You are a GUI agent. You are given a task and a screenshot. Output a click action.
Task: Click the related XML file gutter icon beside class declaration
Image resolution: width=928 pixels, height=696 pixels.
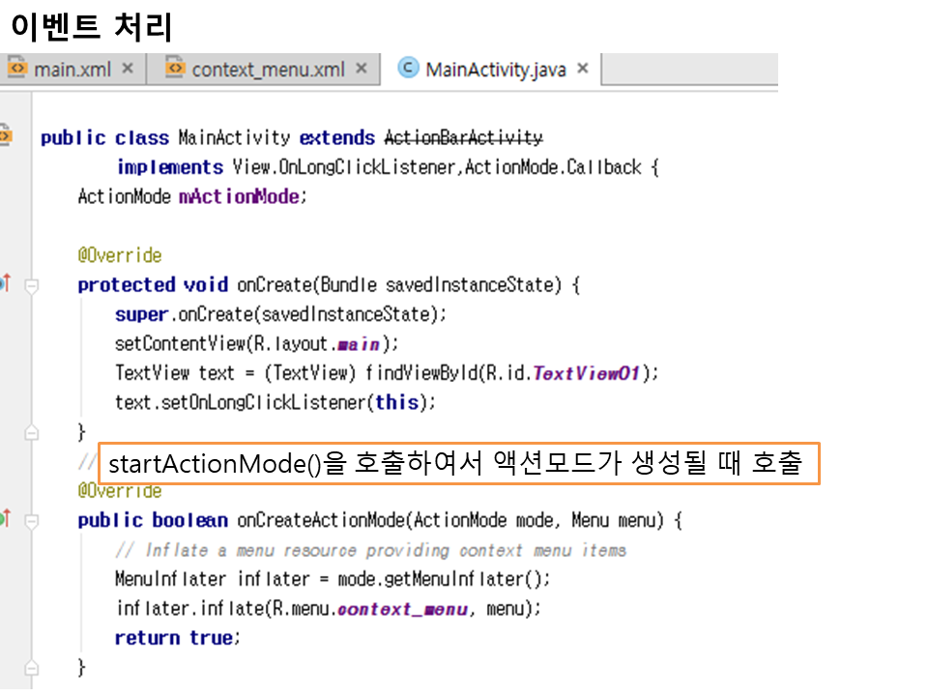(x=5, y=137)
